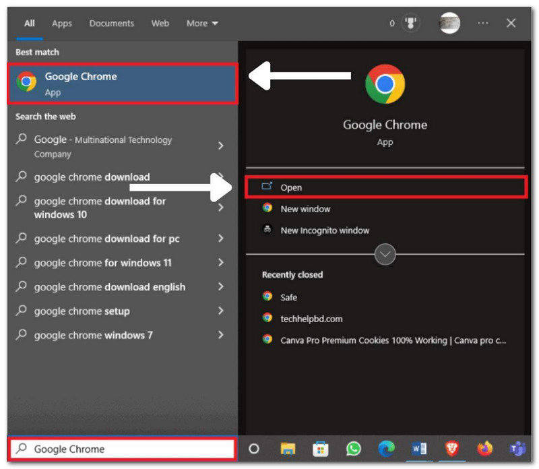Click the rewards trophy icon
The width and height of the screenshot is (539, 469).
[410, 24]
